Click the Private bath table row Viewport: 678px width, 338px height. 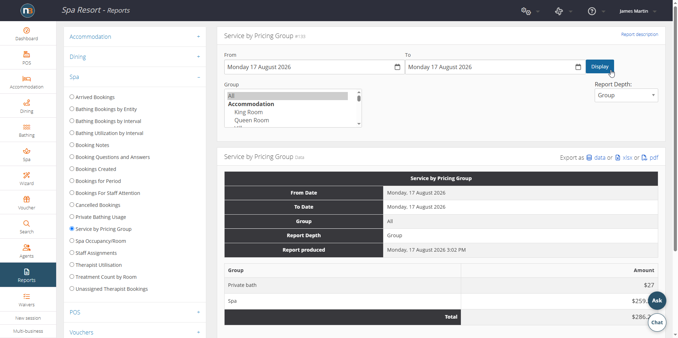click(441, 285)
